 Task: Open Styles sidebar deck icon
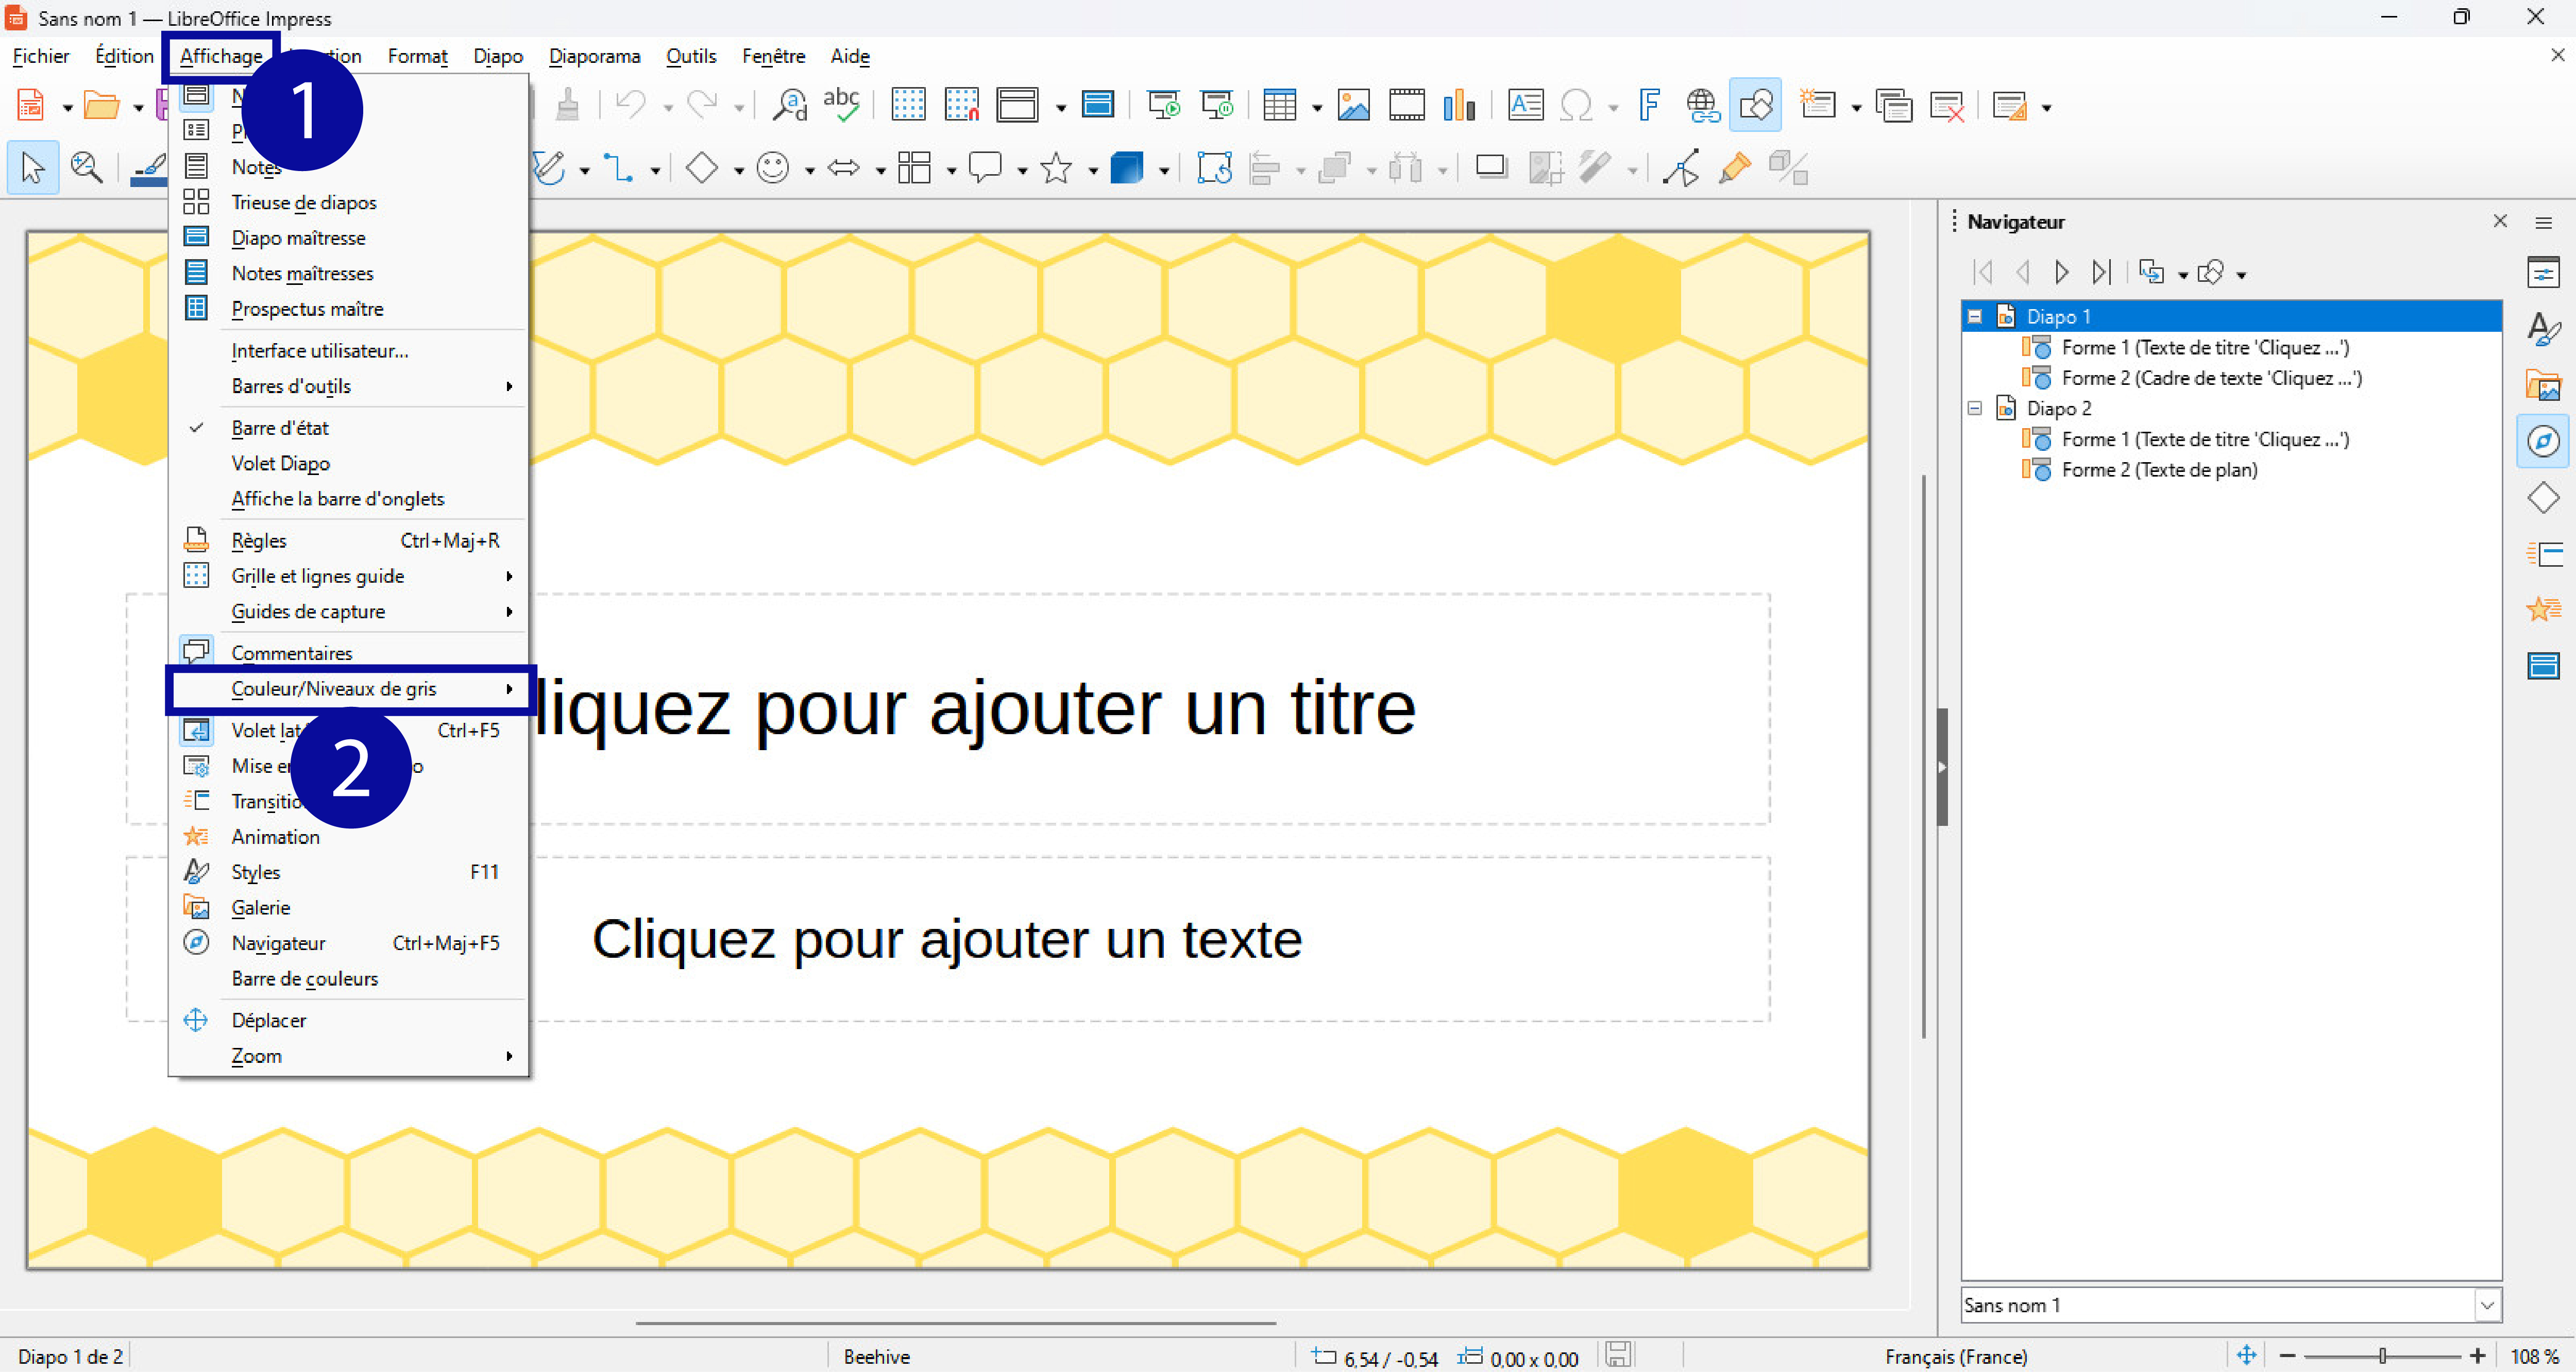tap(2542, 328)
